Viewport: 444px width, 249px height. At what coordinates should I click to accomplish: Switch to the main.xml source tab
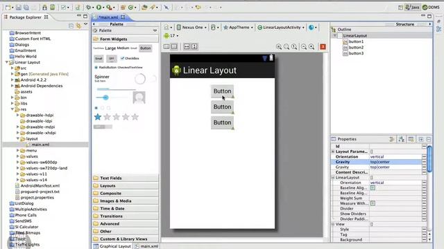(146, 246)
